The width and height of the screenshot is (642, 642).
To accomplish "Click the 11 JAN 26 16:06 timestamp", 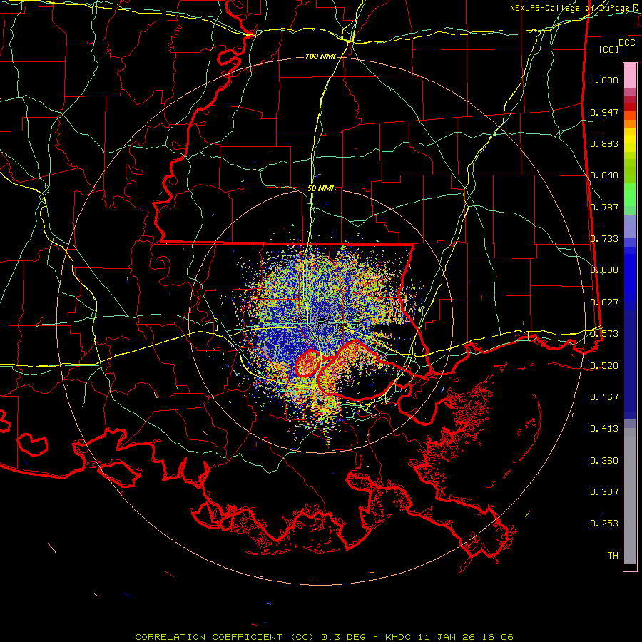I will pyautogui.click(x=466, y=637).
